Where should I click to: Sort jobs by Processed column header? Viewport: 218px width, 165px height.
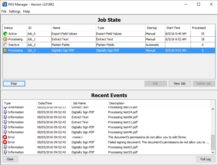[202, 28]
